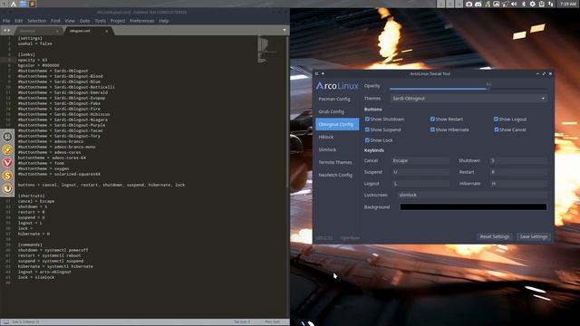The height and width of the screenshot is (326, 580).
Task: Open the Find menu in Sublime Text
Action: point(55,21)
